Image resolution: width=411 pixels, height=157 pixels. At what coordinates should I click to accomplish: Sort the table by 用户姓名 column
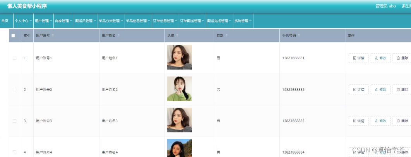pyautogui.click(x=118, y=36)
